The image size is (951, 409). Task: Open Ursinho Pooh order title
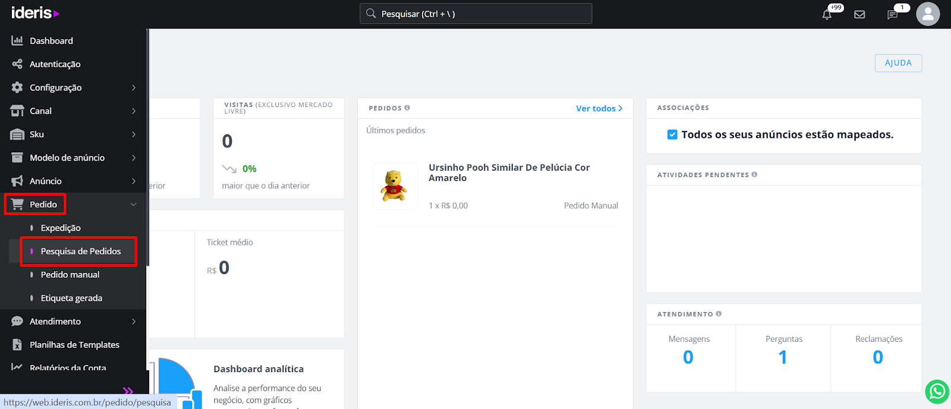[509, 172]
